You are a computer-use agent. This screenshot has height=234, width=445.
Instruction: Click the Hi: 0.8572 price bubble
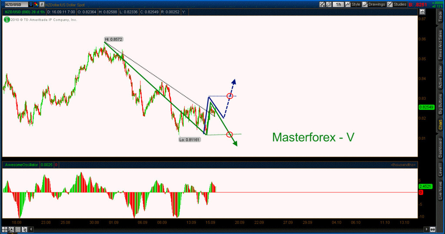pyautogui.click(x=113, y=40)
